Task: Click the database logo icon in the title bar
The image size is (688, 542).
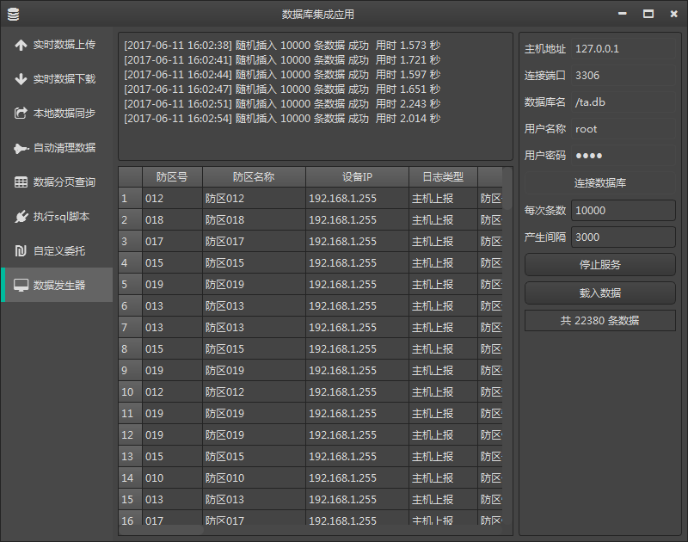Action: click(13, 14)
